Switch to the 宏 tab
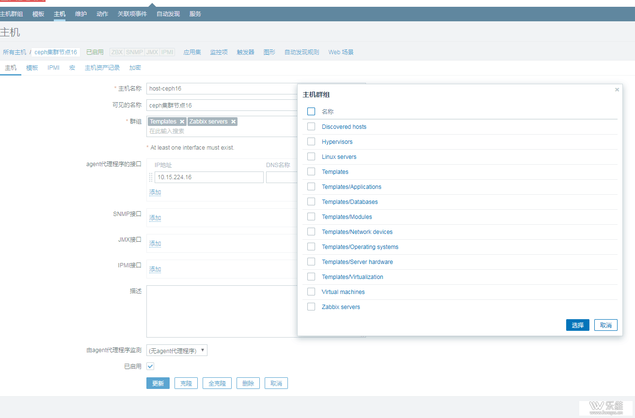Viewport: 635px width, 418px height. point(72,68)
